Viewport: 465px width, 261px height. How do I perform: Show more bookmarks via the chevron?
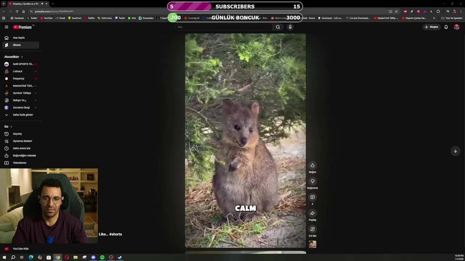tap(434, 18)
